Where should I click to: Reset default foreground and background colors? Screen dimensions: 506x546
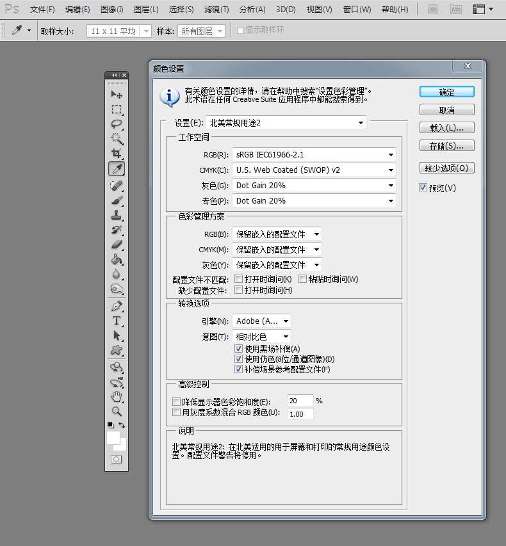110,425
